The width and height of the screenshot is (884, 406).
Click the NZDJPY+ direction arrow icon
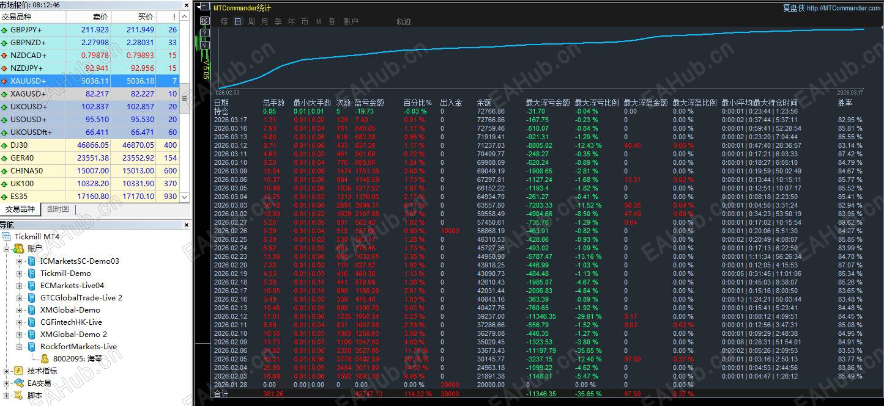click(x=4, y=68)
